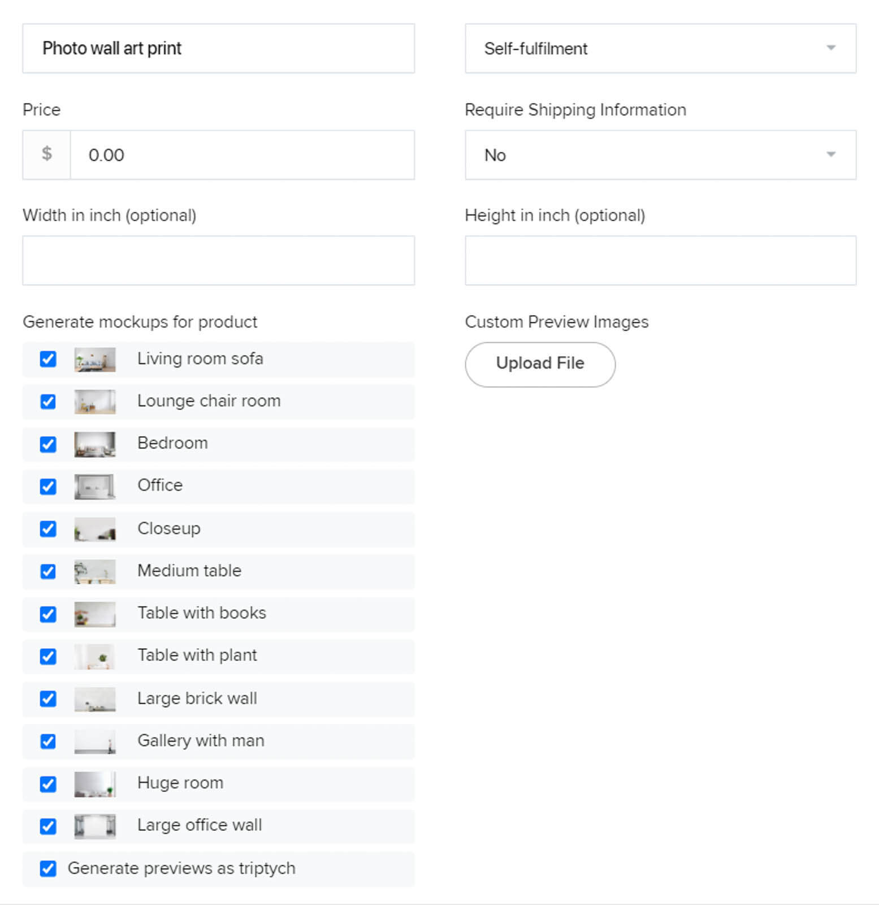879x905 pixels.
Task: Edit the Photo wall art print name field
Action: [x=218, y=49]
